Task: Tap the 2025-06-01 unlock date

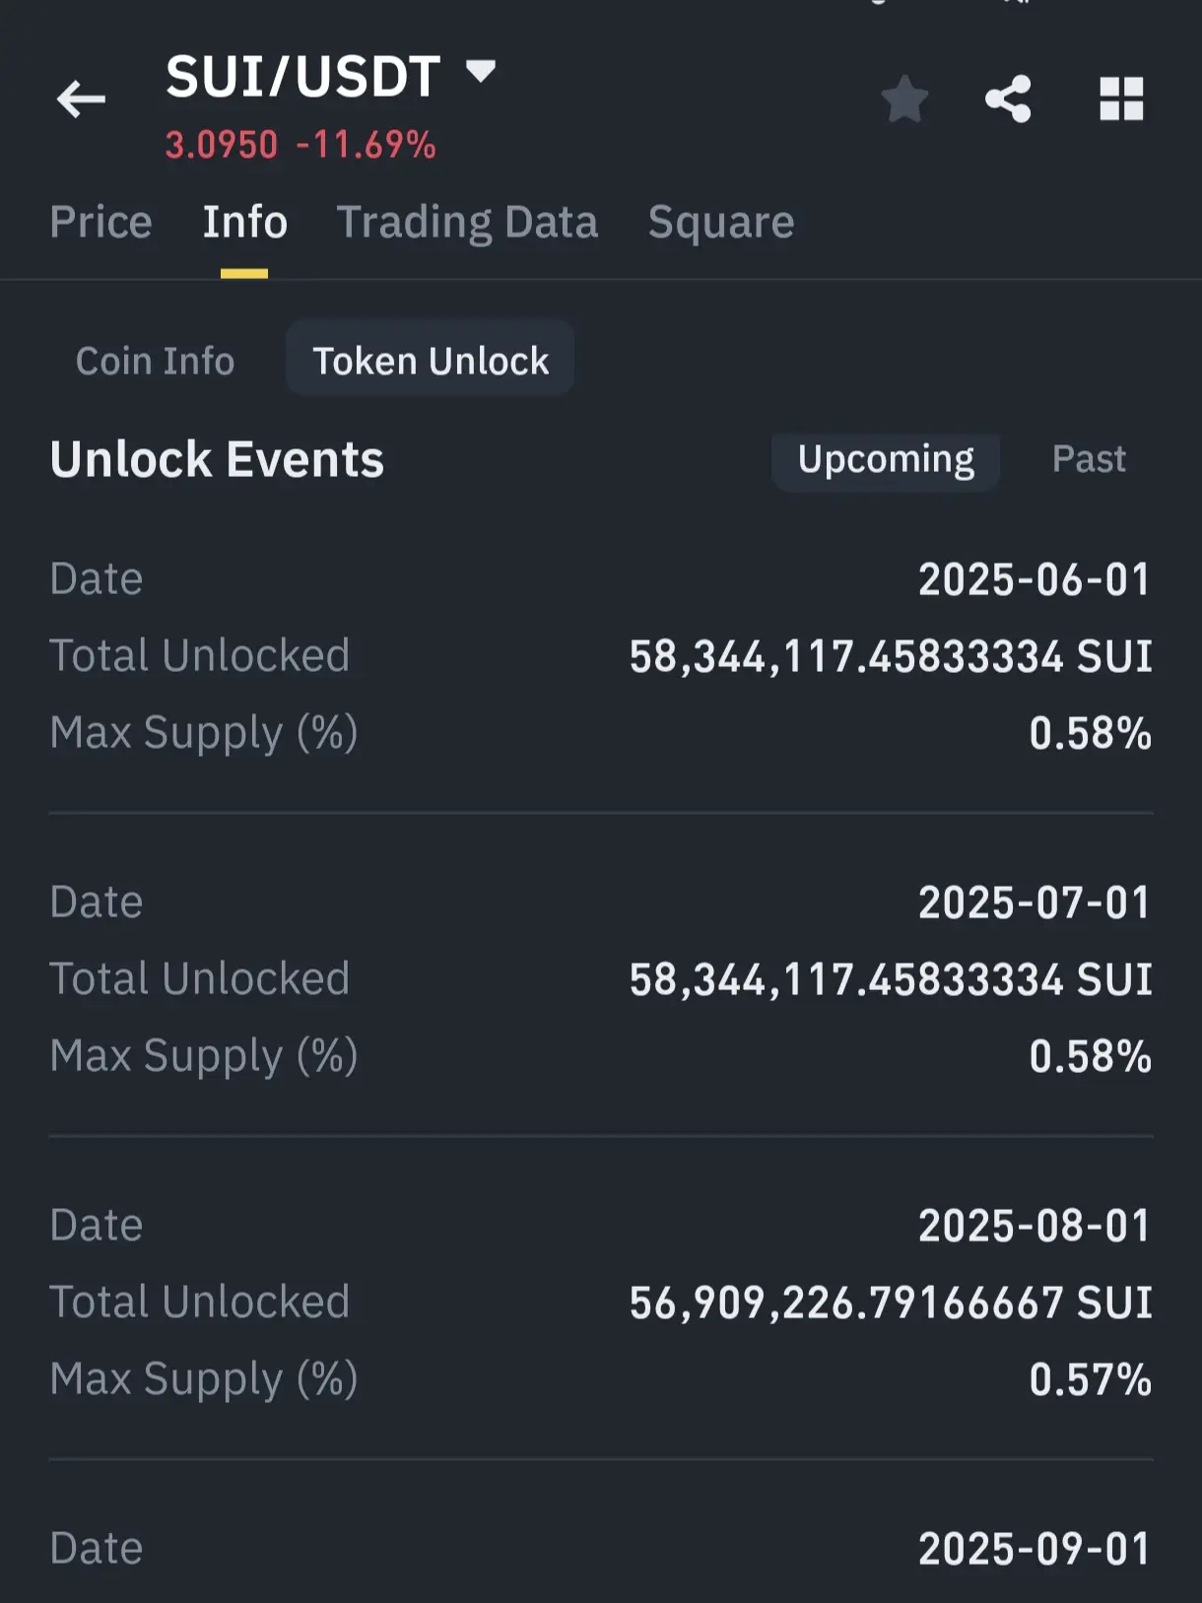Action: [1035, 579]
